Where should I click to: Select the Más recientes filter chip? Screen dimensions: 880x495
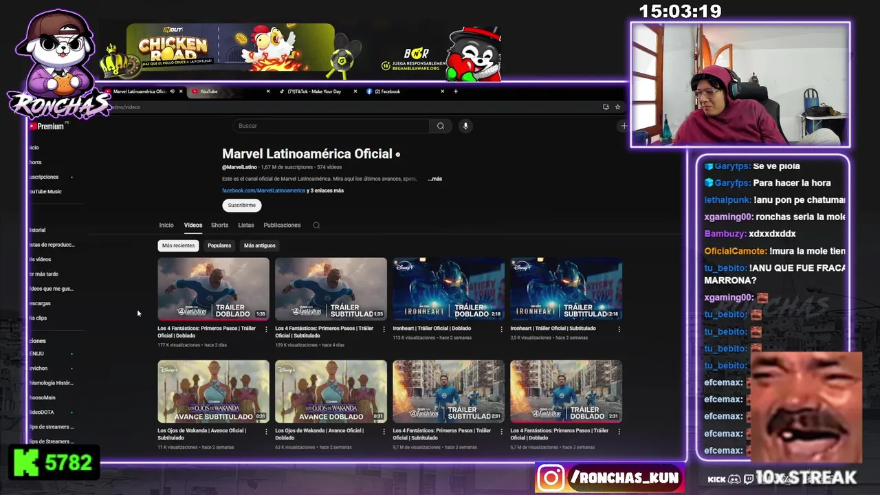(179, 245)
